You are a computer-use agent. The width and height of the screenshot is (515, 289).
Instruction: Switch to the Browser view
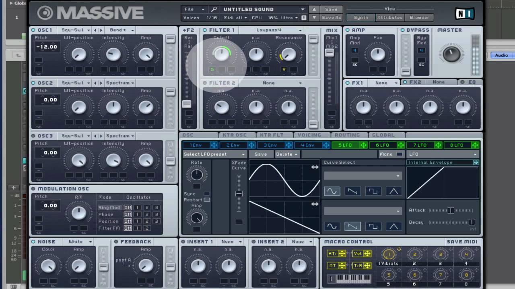(x=419, y=18)
